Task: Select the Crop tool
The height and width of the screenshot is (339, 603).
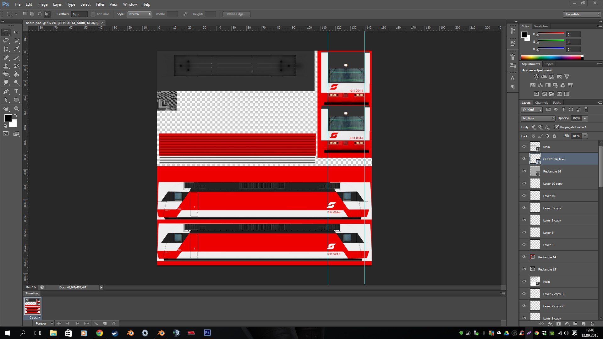Action: (6, 49)
